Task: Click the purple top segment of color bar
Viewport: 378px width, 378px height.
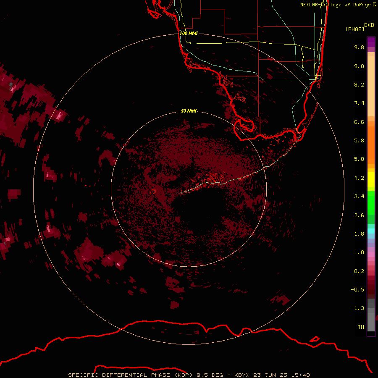Action: pyautogui.click(x=371, y=42)
